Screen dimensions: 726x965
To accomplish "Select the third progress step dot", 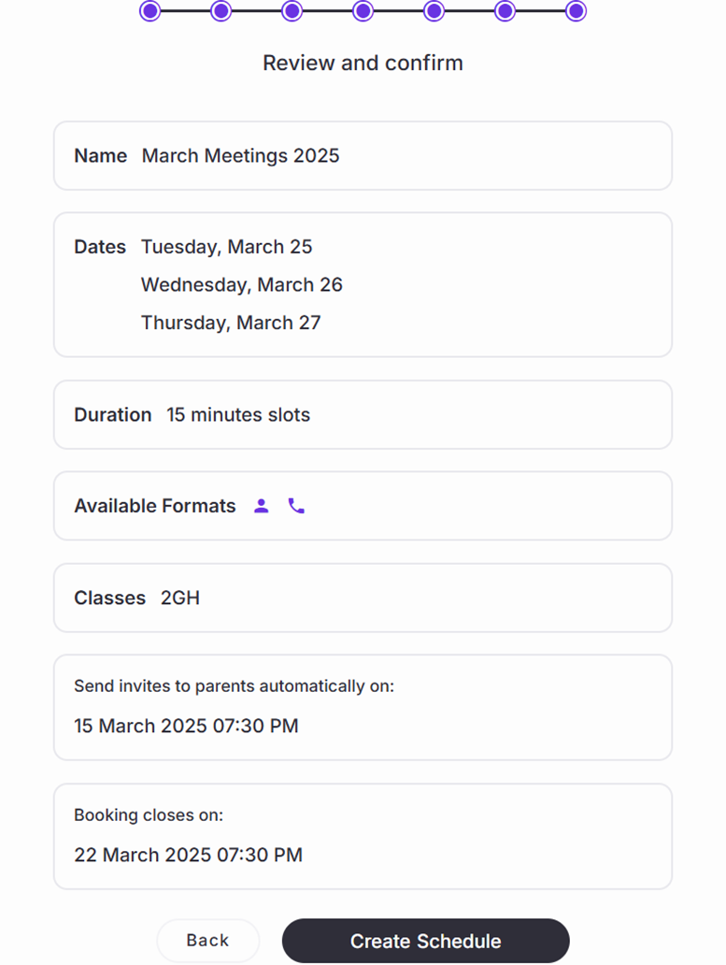I will (292, 11).
